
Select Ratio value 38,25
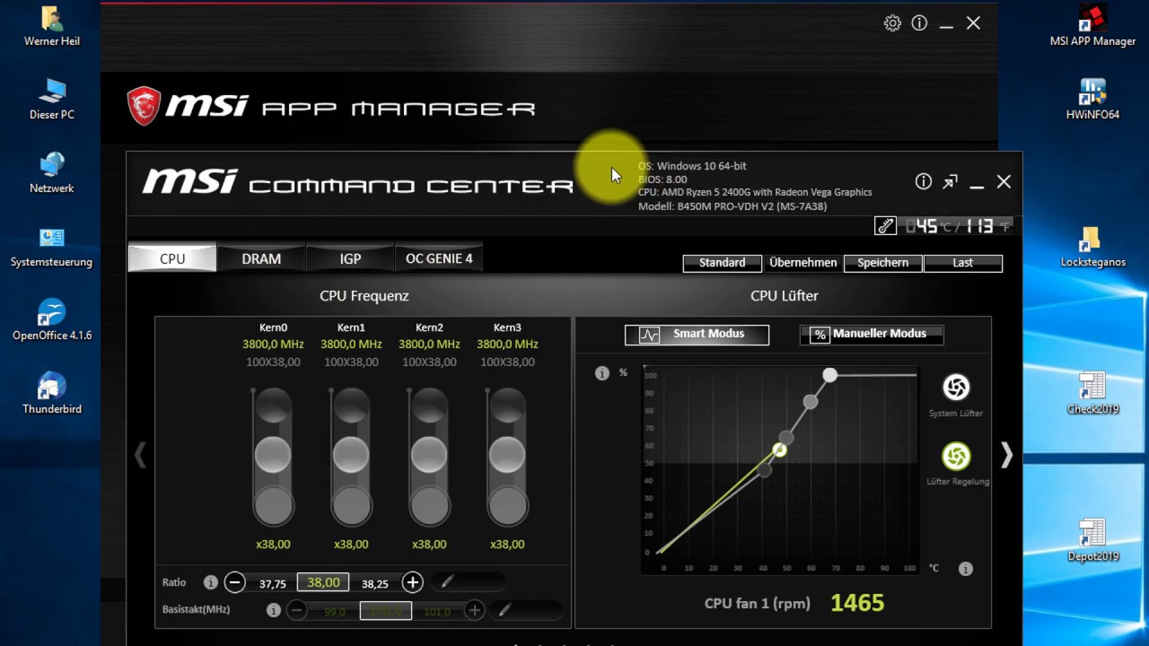375,584
